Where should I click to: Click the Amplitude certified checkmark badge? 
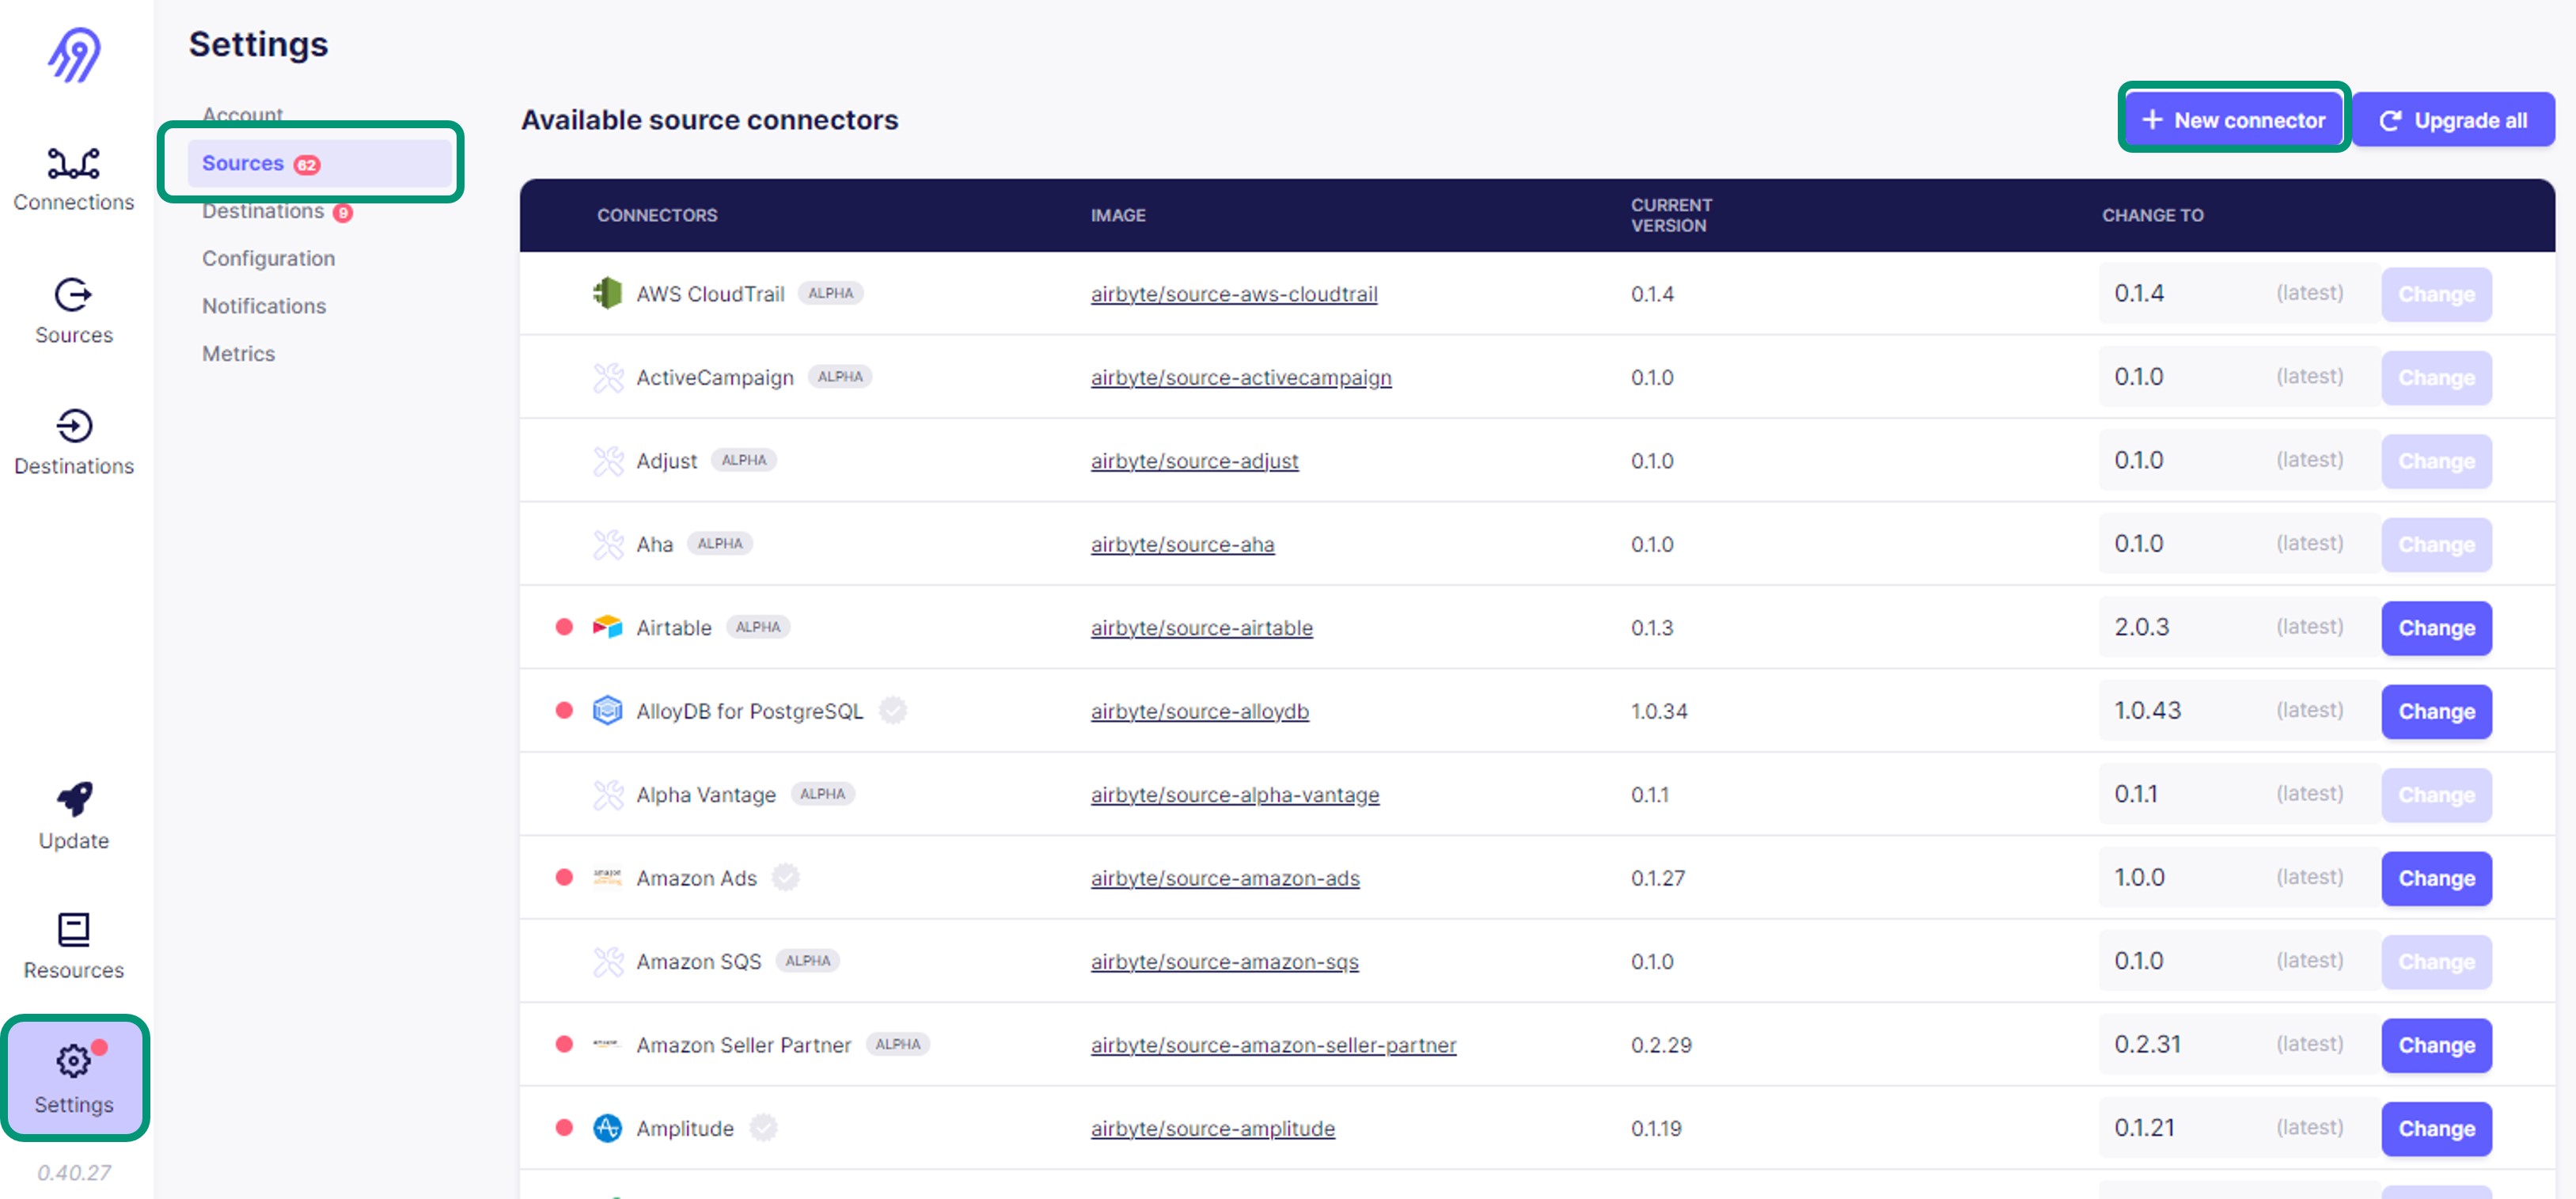click(x=763, y=1127)
